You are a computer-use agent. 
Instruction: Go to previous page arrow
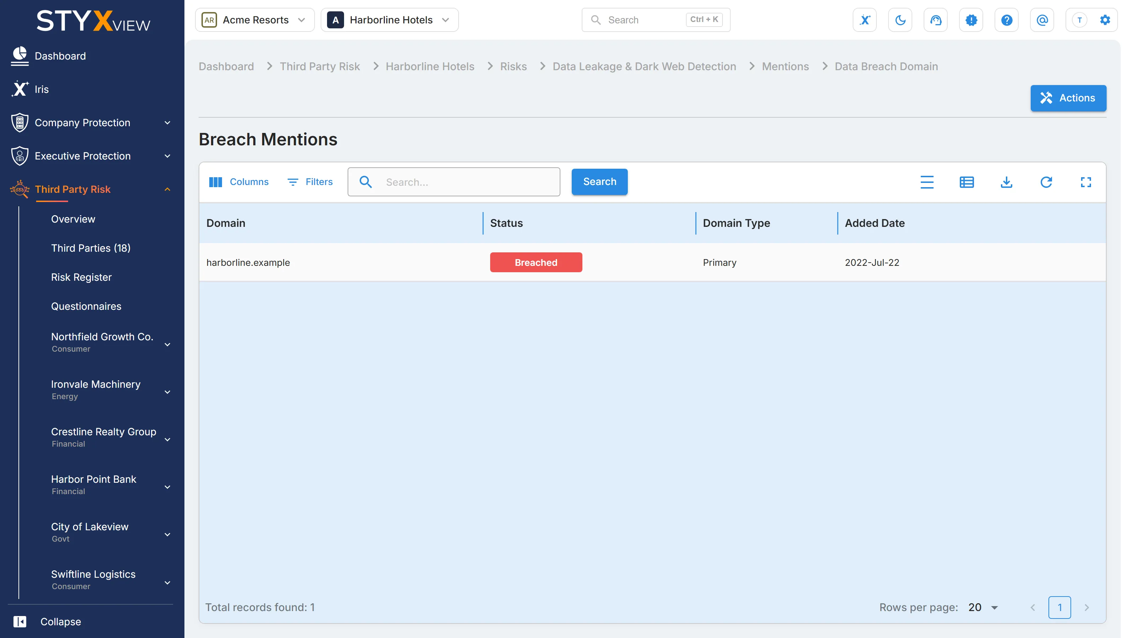click(1032, 607)
